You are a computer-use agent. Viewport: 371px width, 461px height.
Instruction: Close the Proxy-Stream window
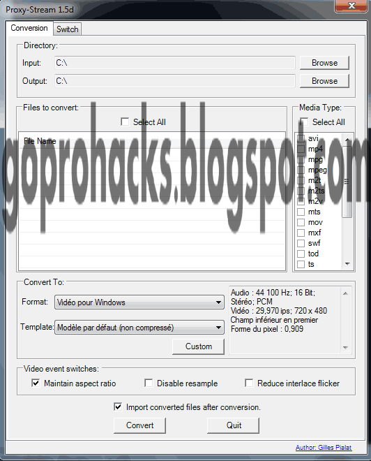(x=351, y=6)
